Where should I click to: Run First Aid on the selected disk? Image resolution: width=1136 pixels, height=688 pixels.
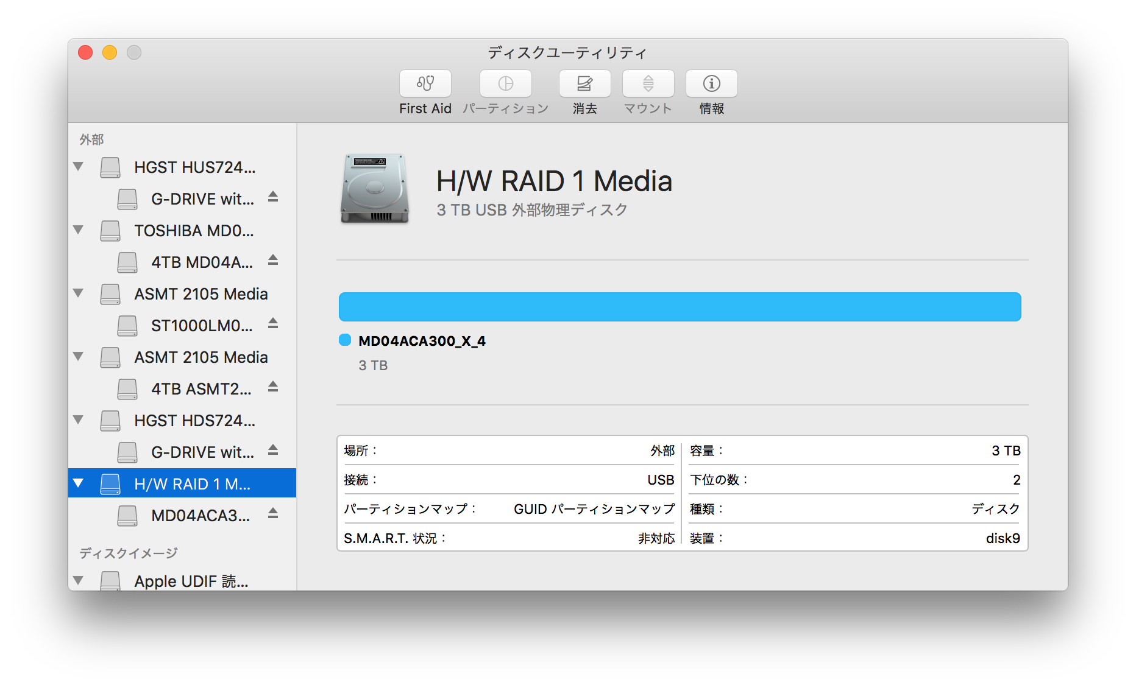[x=425, y=83]
